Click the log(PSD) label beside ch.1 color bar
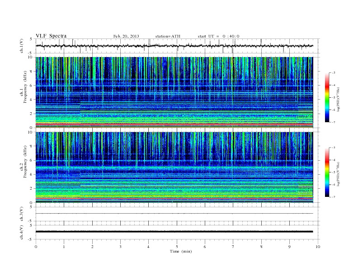358x277 pixels. tap(339, 99)
